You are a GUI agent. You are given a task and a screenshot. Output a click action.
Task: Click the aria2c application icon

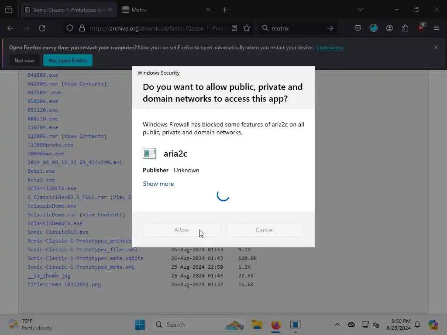tap(149, 154)
